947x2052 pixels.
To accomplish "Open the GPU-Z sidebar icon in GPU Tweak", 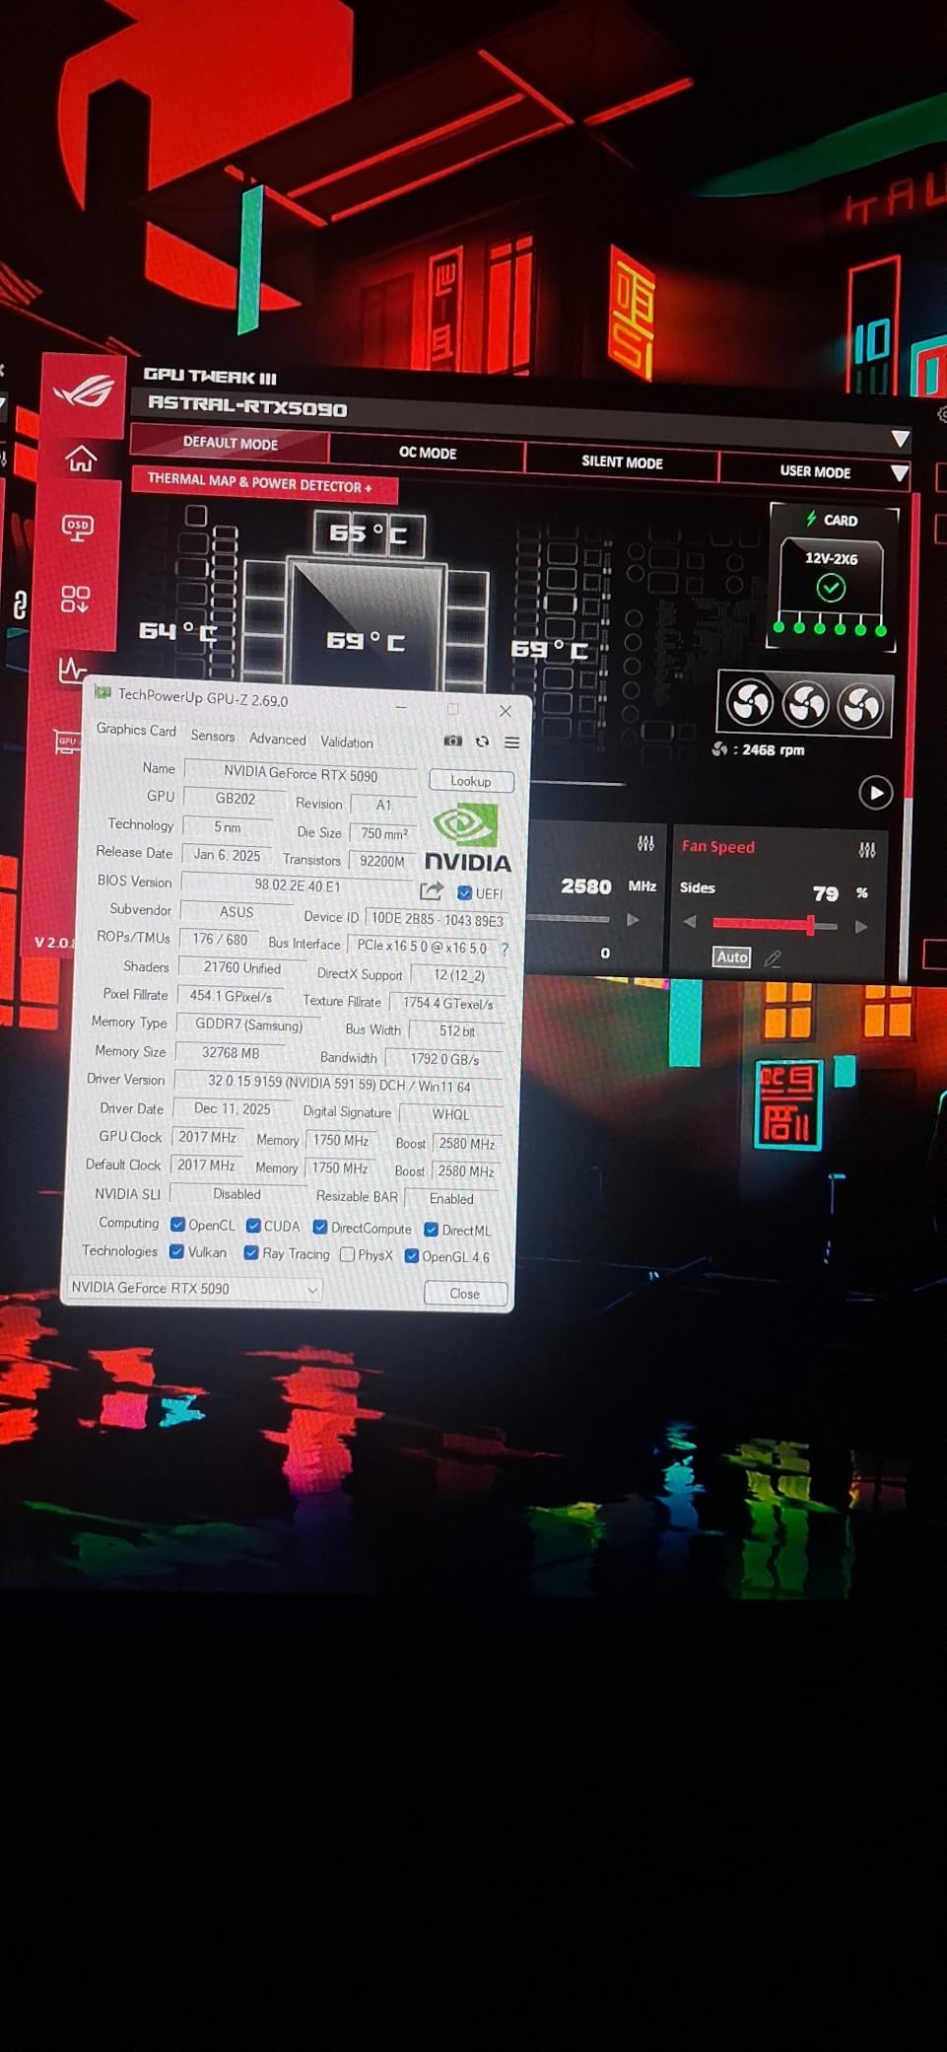I will [x=67, y=742].
